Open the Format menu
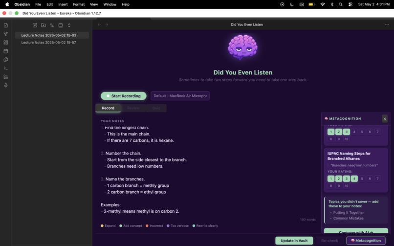The width and height of the screenshot is (394, 246). coord(79,4)
